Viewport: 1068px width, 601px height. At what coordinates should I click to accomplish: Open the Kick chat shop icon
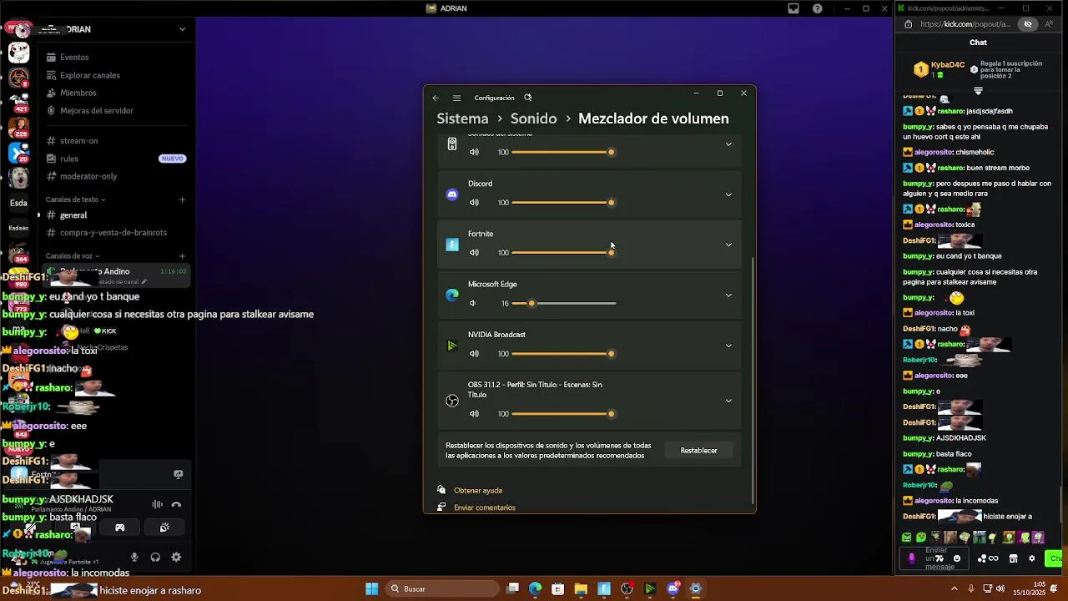(1013, 558)
